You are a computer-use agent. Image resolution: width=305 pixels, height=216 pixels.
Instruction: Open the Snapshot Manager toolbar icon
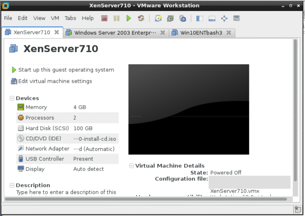click(x=183, y=18)
